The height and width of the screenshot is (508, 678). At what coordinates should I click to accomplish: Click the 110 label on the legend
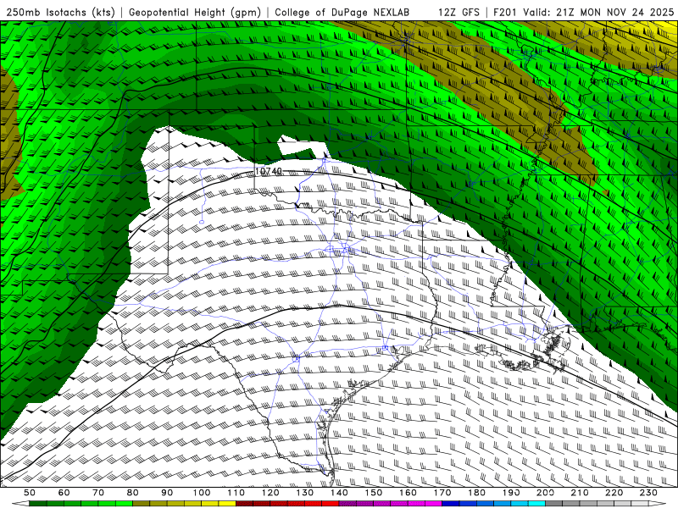(x=236, y=493)
